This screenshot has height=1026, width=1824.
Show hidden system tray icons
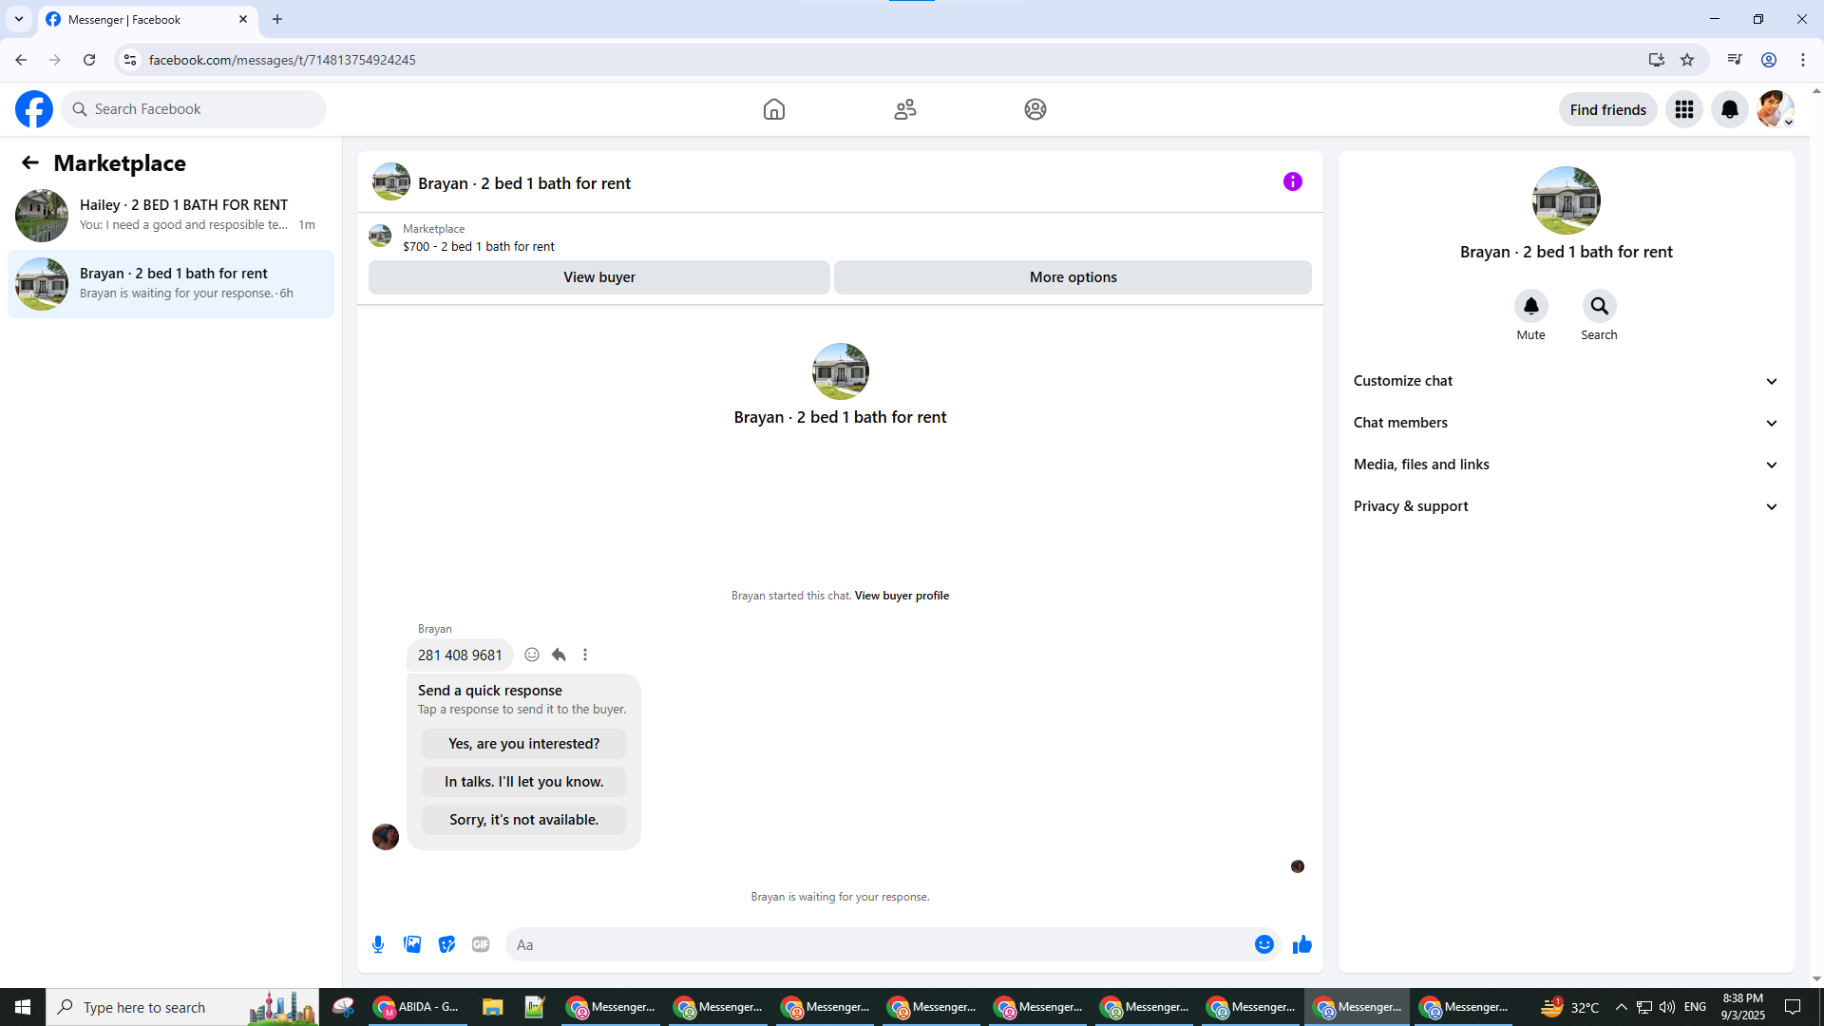pyautogui.click(x=1622, y=1007)
